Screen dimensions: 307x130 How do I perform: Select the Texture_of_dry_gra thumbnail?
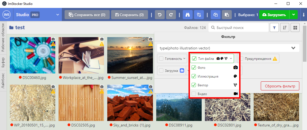276,107
